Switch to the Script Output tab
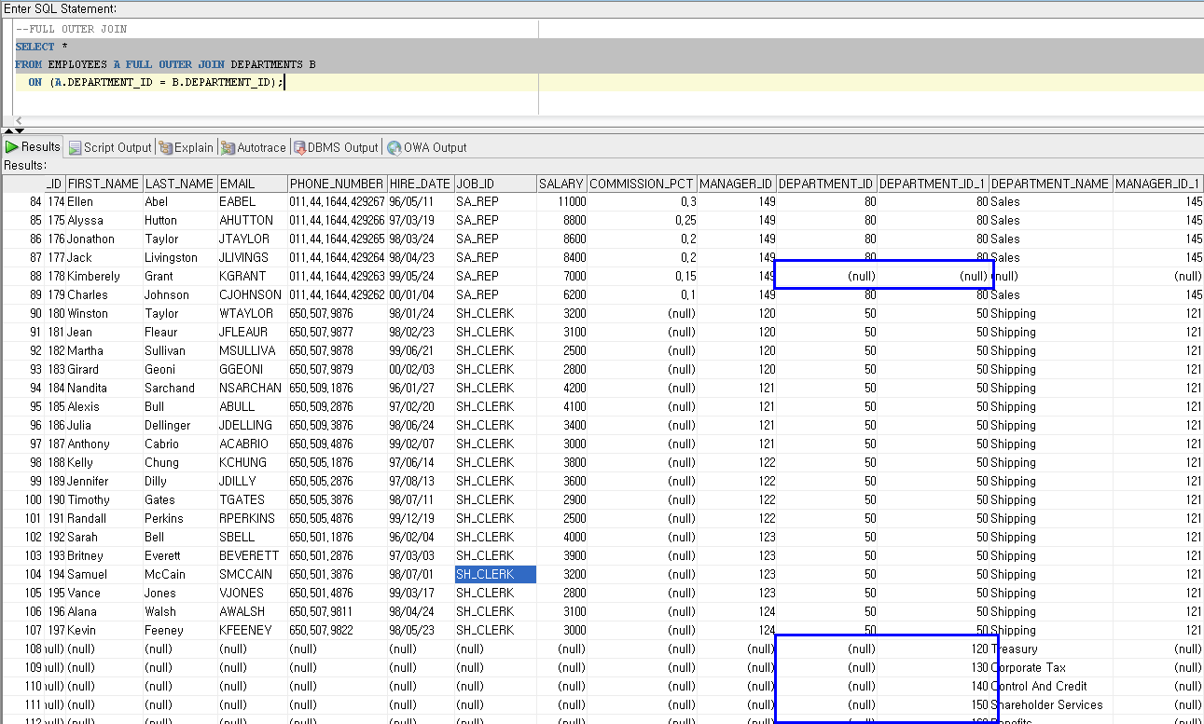Screen dimensions: 1204x724 pyautogui.click(x=117, y=147)
